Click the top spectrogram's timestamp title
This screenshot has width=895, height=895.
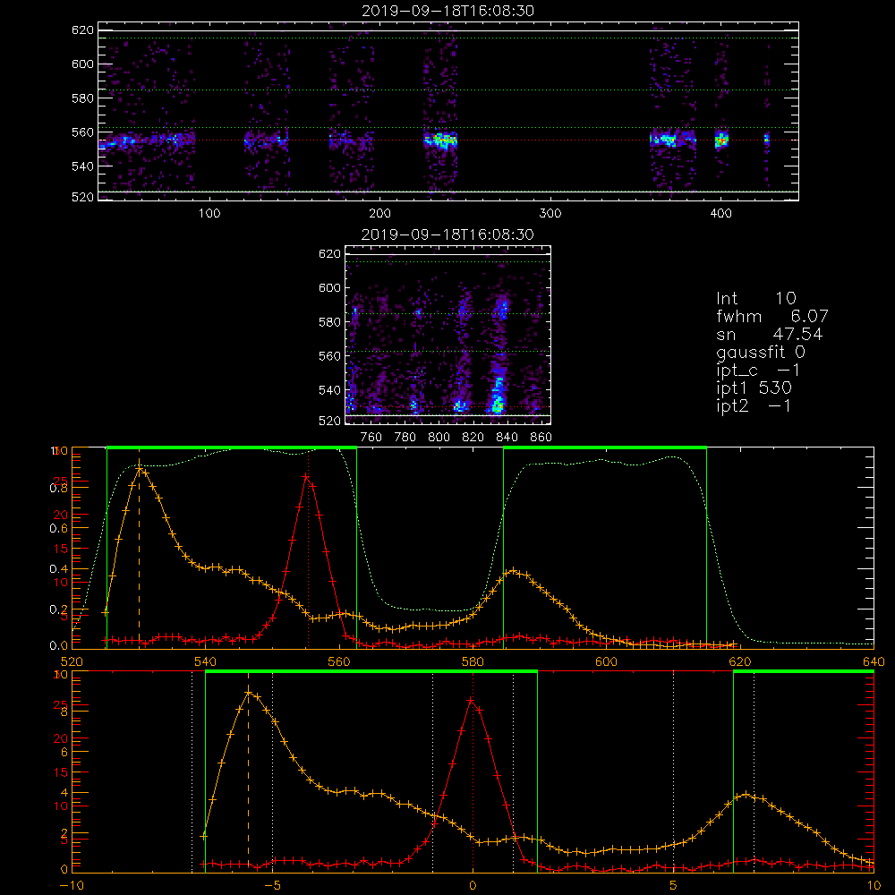[x=448, y=11]
